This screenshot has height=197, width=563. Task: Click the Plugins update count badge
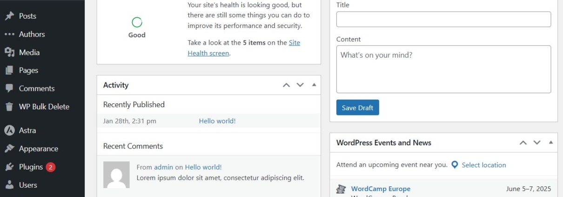[51, 167]
